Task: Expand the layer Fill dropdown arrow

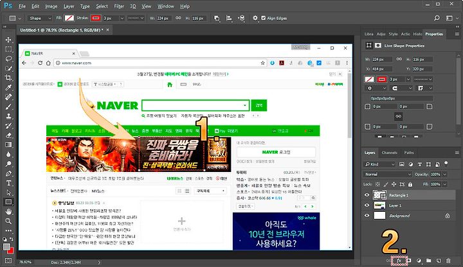Action: click(x=445, y=184)
